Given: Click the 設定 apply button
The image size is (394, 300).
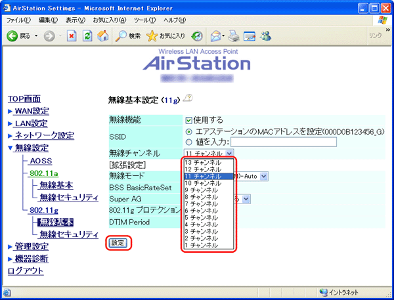Looking at the screenshot, I should [118, 243].
